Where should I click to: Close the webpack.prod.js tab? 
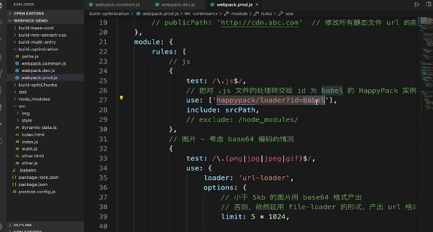point(257,4)
